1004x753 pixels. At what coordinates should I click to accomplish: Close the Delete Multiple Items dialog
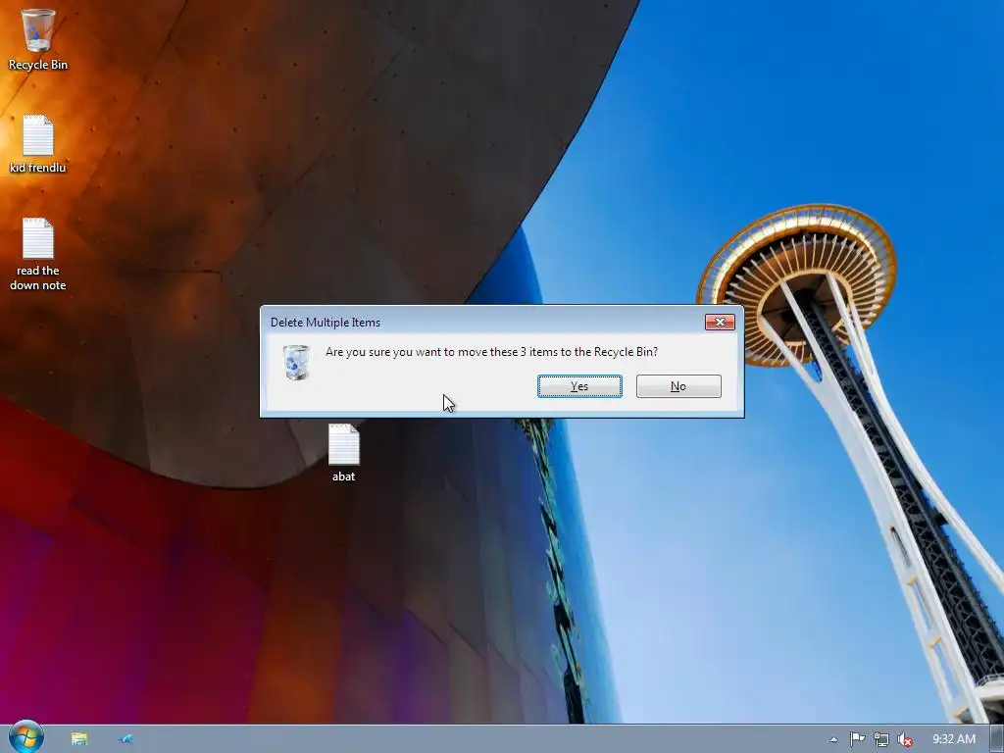click(x=720, y=322)
